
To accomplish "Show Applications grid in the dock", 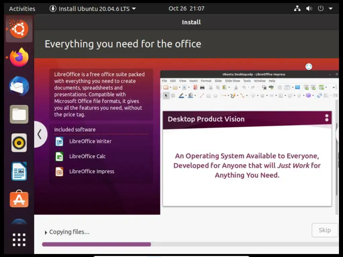I will pyautogui.click(x=19, y=240).
